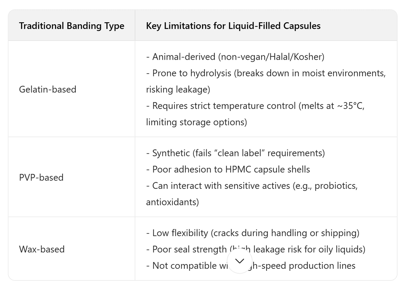
Task: Select the "Wax-based" row label
Action: tap(42, 249)
